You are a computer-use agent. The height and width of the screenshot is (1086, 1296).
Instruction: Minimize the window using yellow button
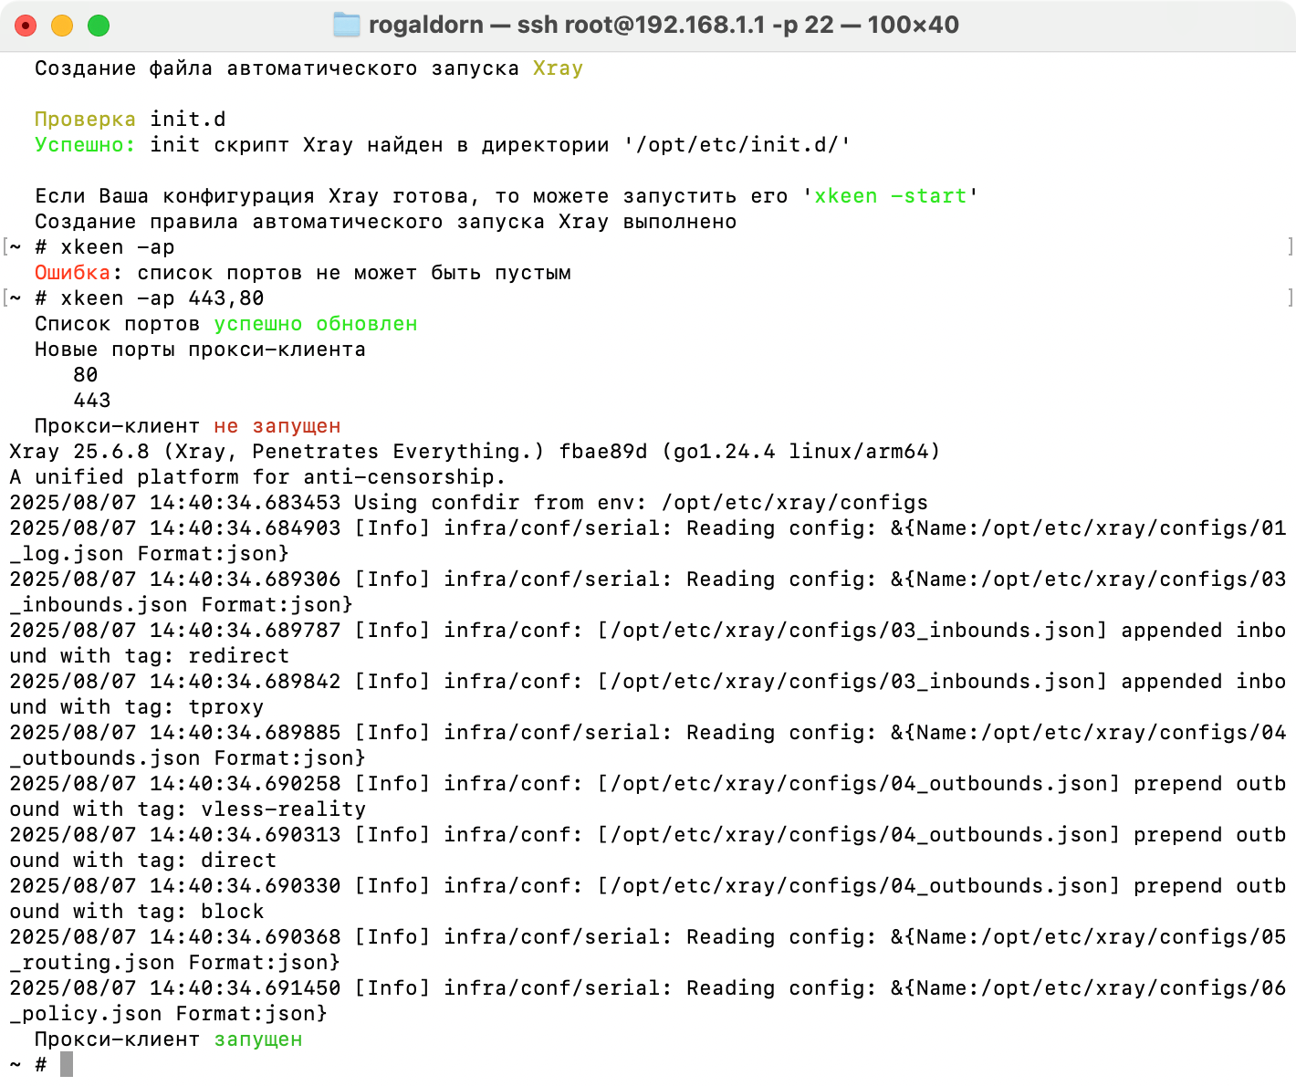click(62, 26)
